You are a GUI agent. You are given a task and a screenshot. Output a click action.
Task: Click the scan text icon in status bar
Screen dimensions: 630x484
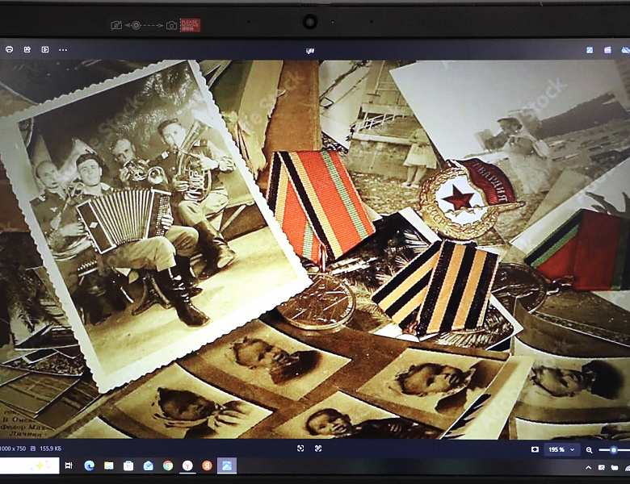coord(318,449)
